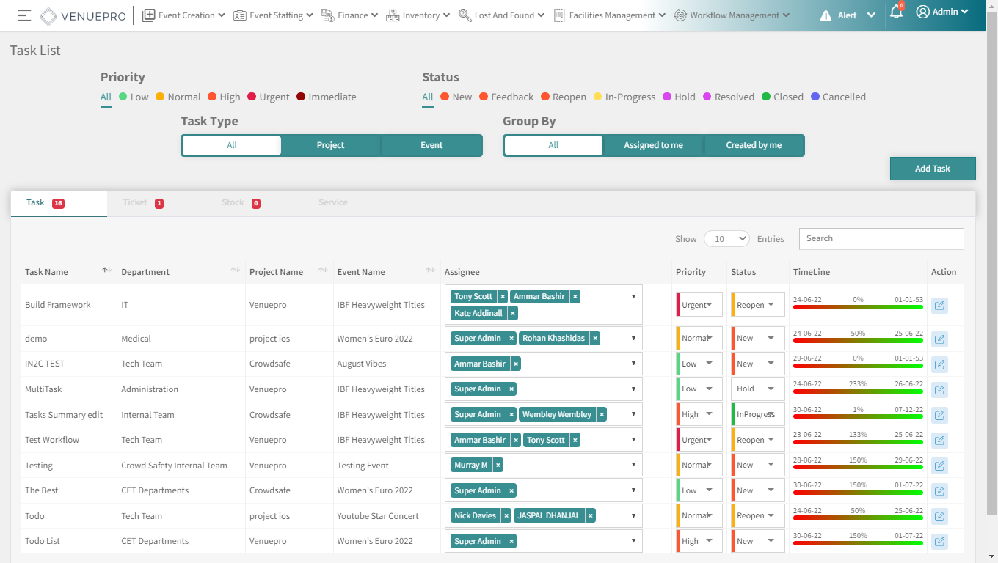The height and width of the screenshot is (563, 998).
Task: Click the task Search input field
Action: coord(881,239)
